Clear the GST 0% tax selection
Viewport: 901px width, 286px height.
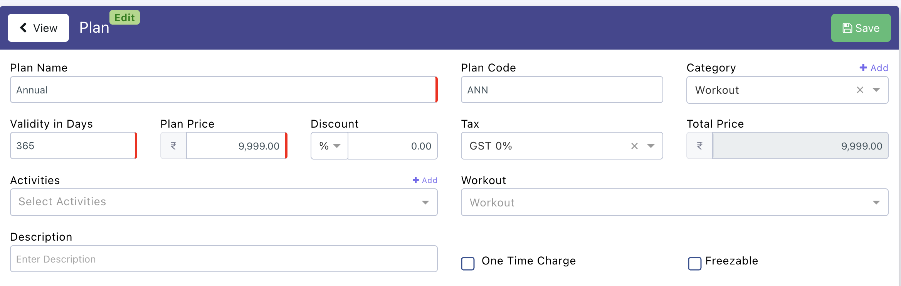(x=634, y=146)
